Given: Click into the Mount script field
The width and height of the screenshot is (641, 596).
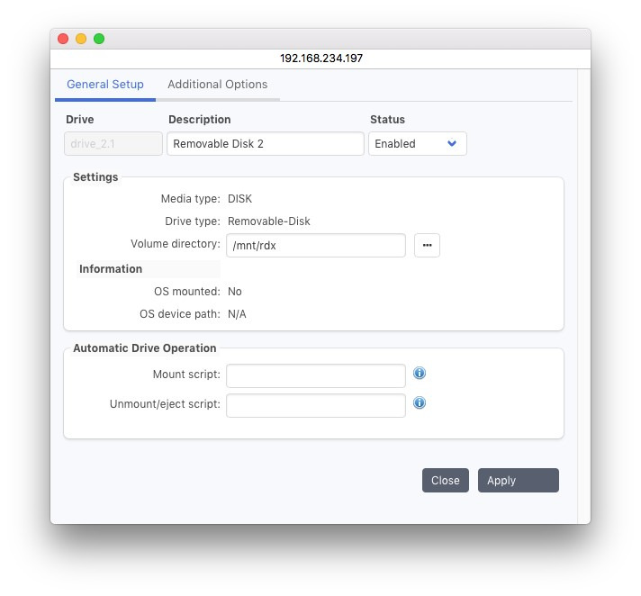Looking at the screenshot, I should click(x=315, y=375).
